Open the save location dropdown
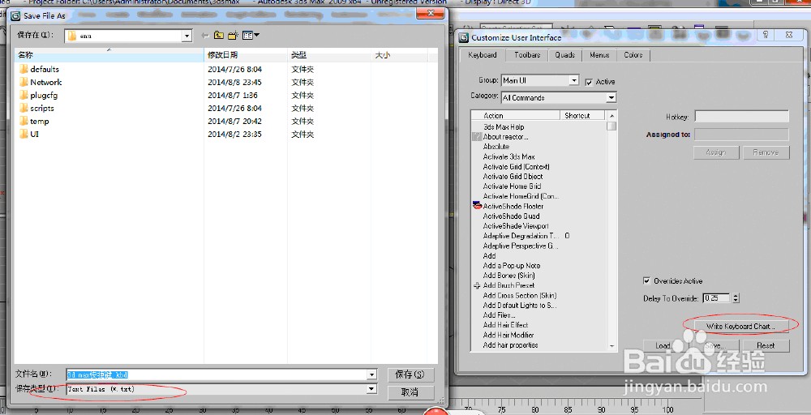811x415 pixels. pyautogui.click(x=187, y=36)
